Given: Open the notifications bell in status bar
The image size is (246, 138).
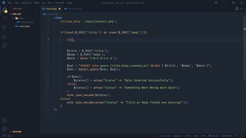Looking at the screenshot, I should coord(242,136).
